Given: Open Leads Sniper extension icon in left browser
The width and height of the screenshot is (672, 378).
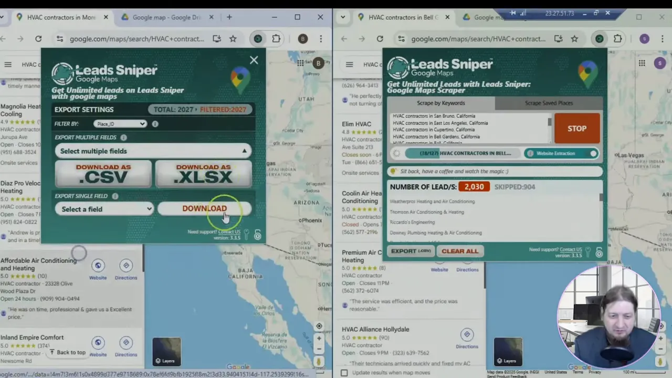Looking at the screenshot, I should click(x=258, y=39).
